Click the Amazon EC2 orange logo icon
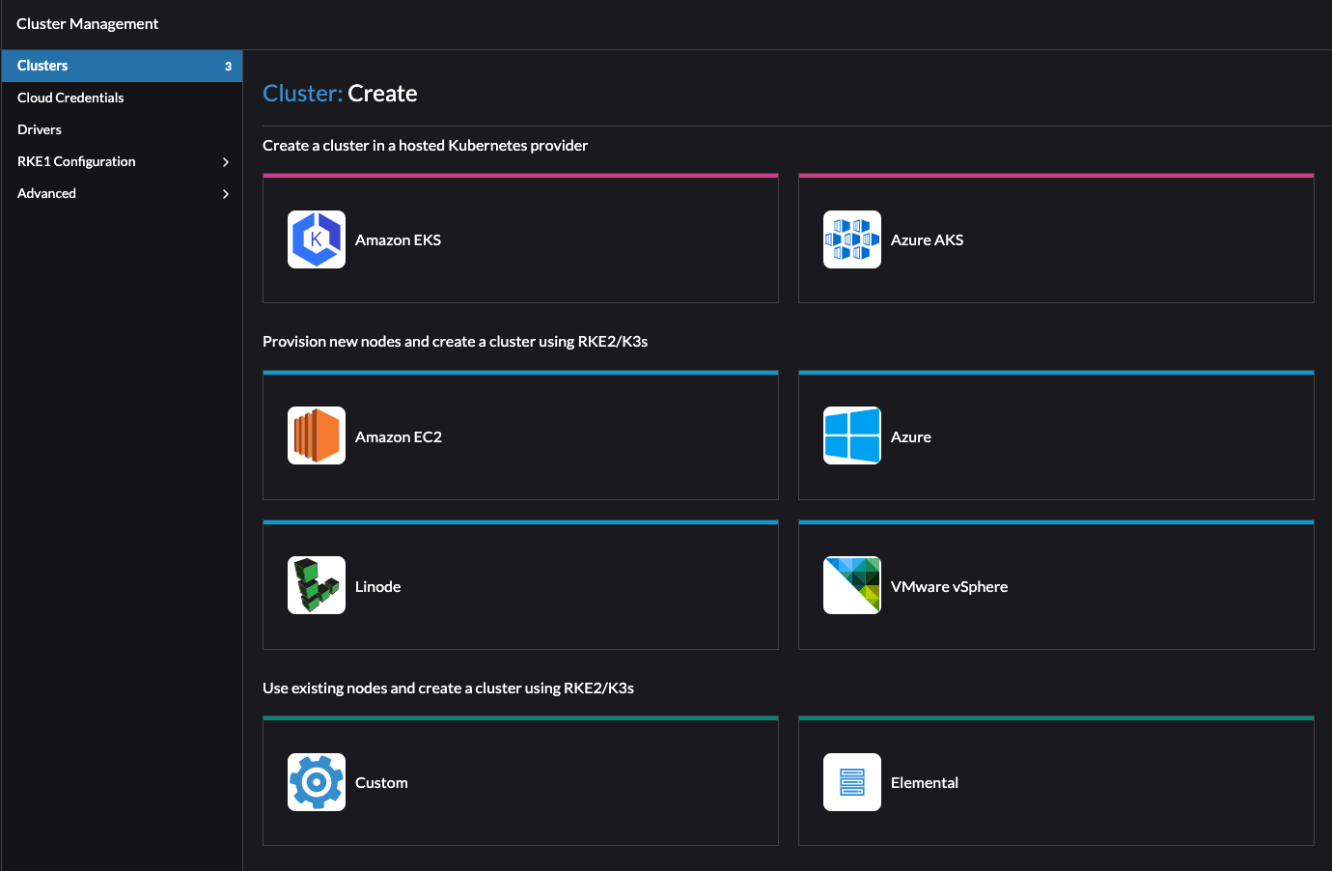 coord(317,435)
